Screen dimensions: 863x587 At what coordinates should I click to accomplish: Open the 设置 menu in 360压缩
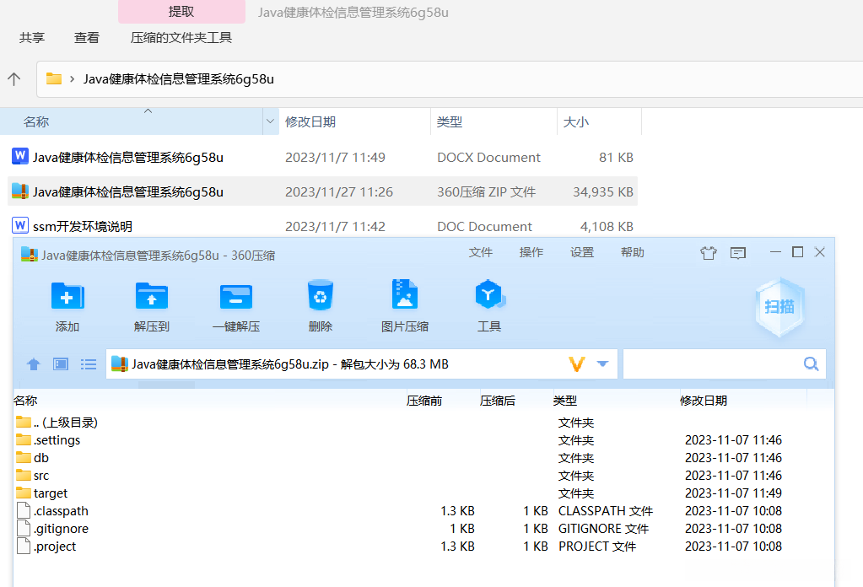point(582,252)
